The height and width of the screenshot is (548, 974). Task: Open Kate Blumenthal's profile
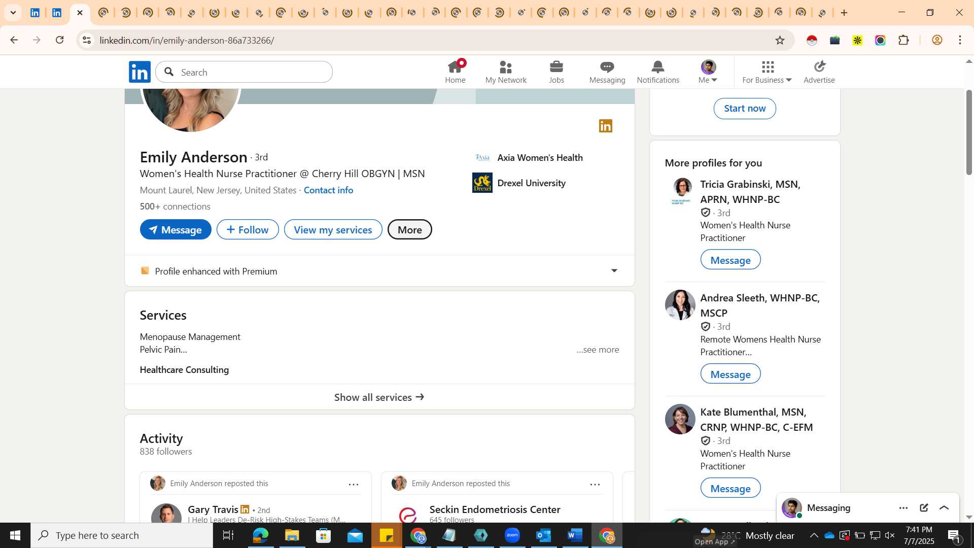pos(756,420)
